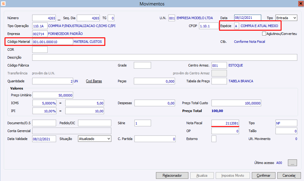Focus the Seq. Dia field
The height and width of the screenshot is (181, 304).
(88, 18)
